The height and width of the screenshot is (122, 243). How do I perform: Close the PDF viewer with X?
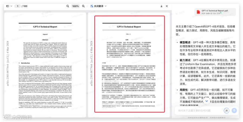(167, 6)
